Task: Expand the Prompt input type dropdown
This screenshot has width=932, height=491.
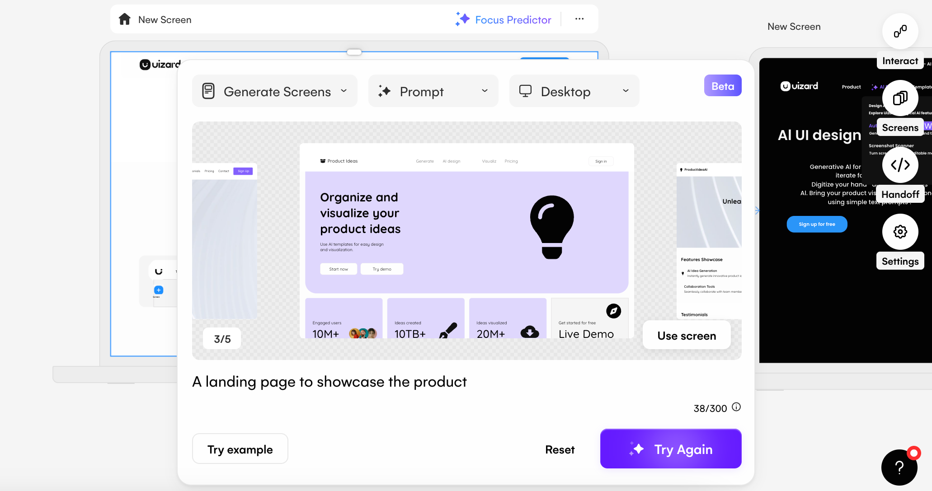Action: (433, 91)
